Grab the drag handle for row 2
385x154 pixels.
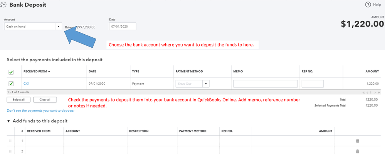tap(10, 151)
